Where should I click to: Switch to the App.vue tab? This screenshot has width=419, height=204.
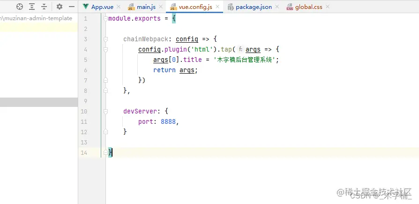coord(102,7)
